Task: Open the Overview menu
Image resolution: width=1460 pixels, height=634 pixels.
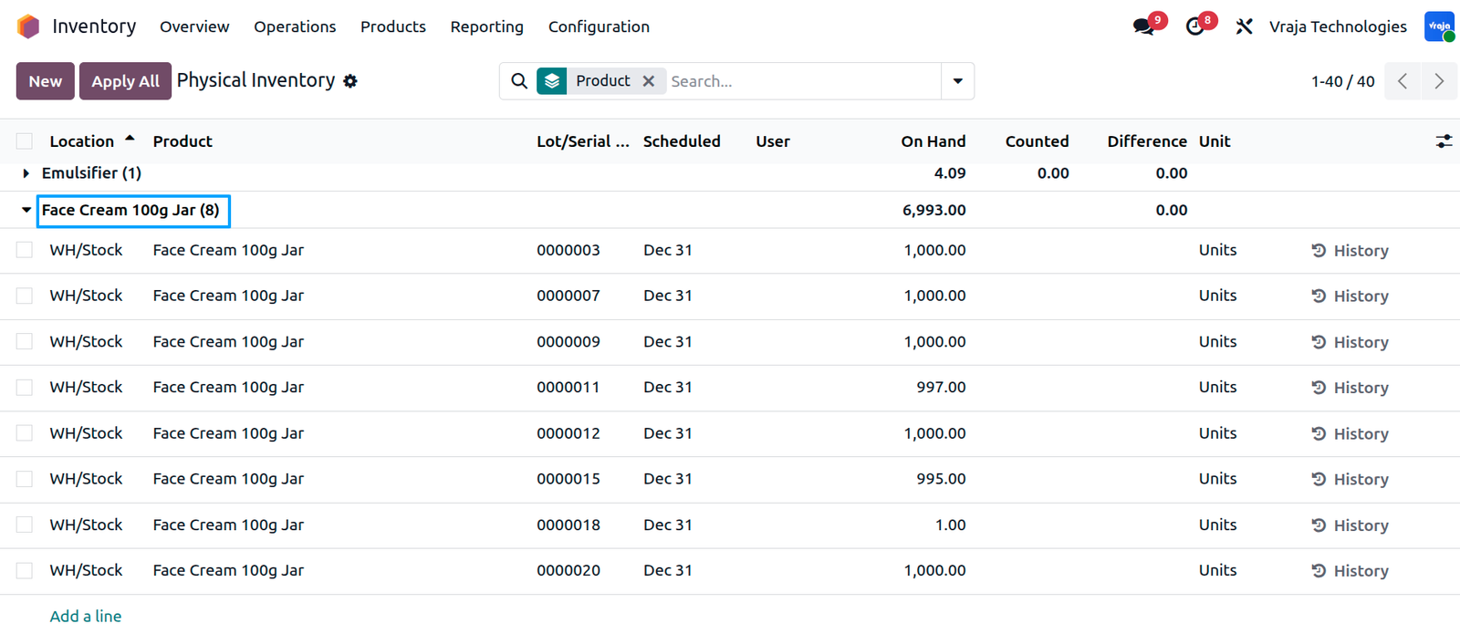Action: click(194, 26)
